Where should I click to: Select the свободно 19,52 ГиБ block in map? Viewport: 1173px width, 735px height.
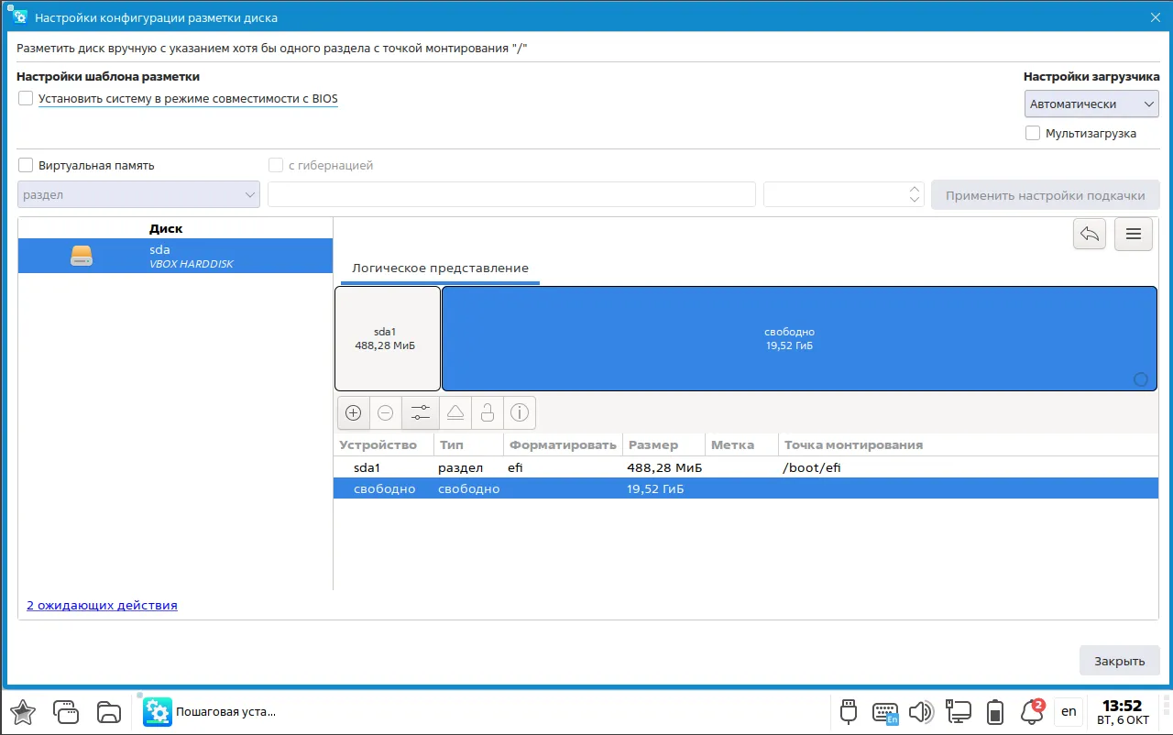pos(799,339)
